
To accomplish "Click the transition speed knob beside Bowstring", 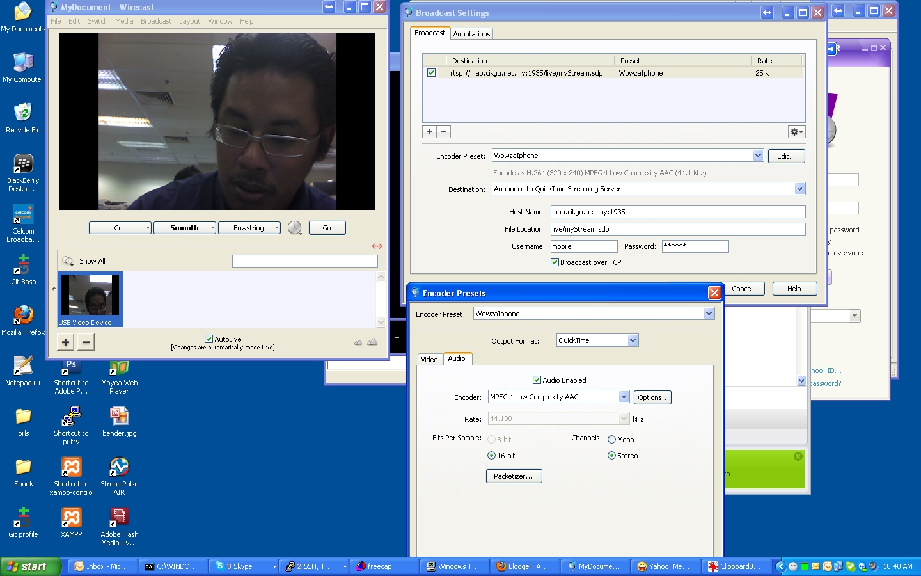I will (x=294, y=228).
